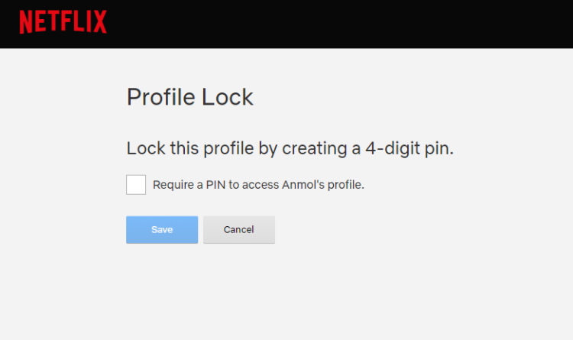Save the profile lock settings
The image size is (573, 340).
[x=162, y=229]
